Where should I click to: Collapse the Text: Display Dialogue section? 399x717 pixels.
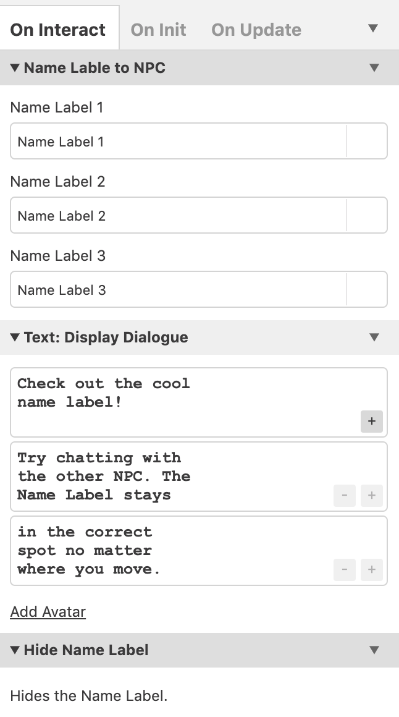[x=15, y=337]
